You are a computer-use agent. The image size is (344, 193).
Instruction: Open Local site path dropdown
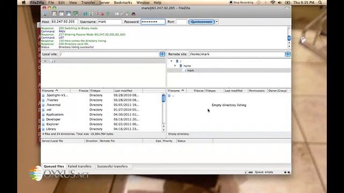[x=162, y=54]
